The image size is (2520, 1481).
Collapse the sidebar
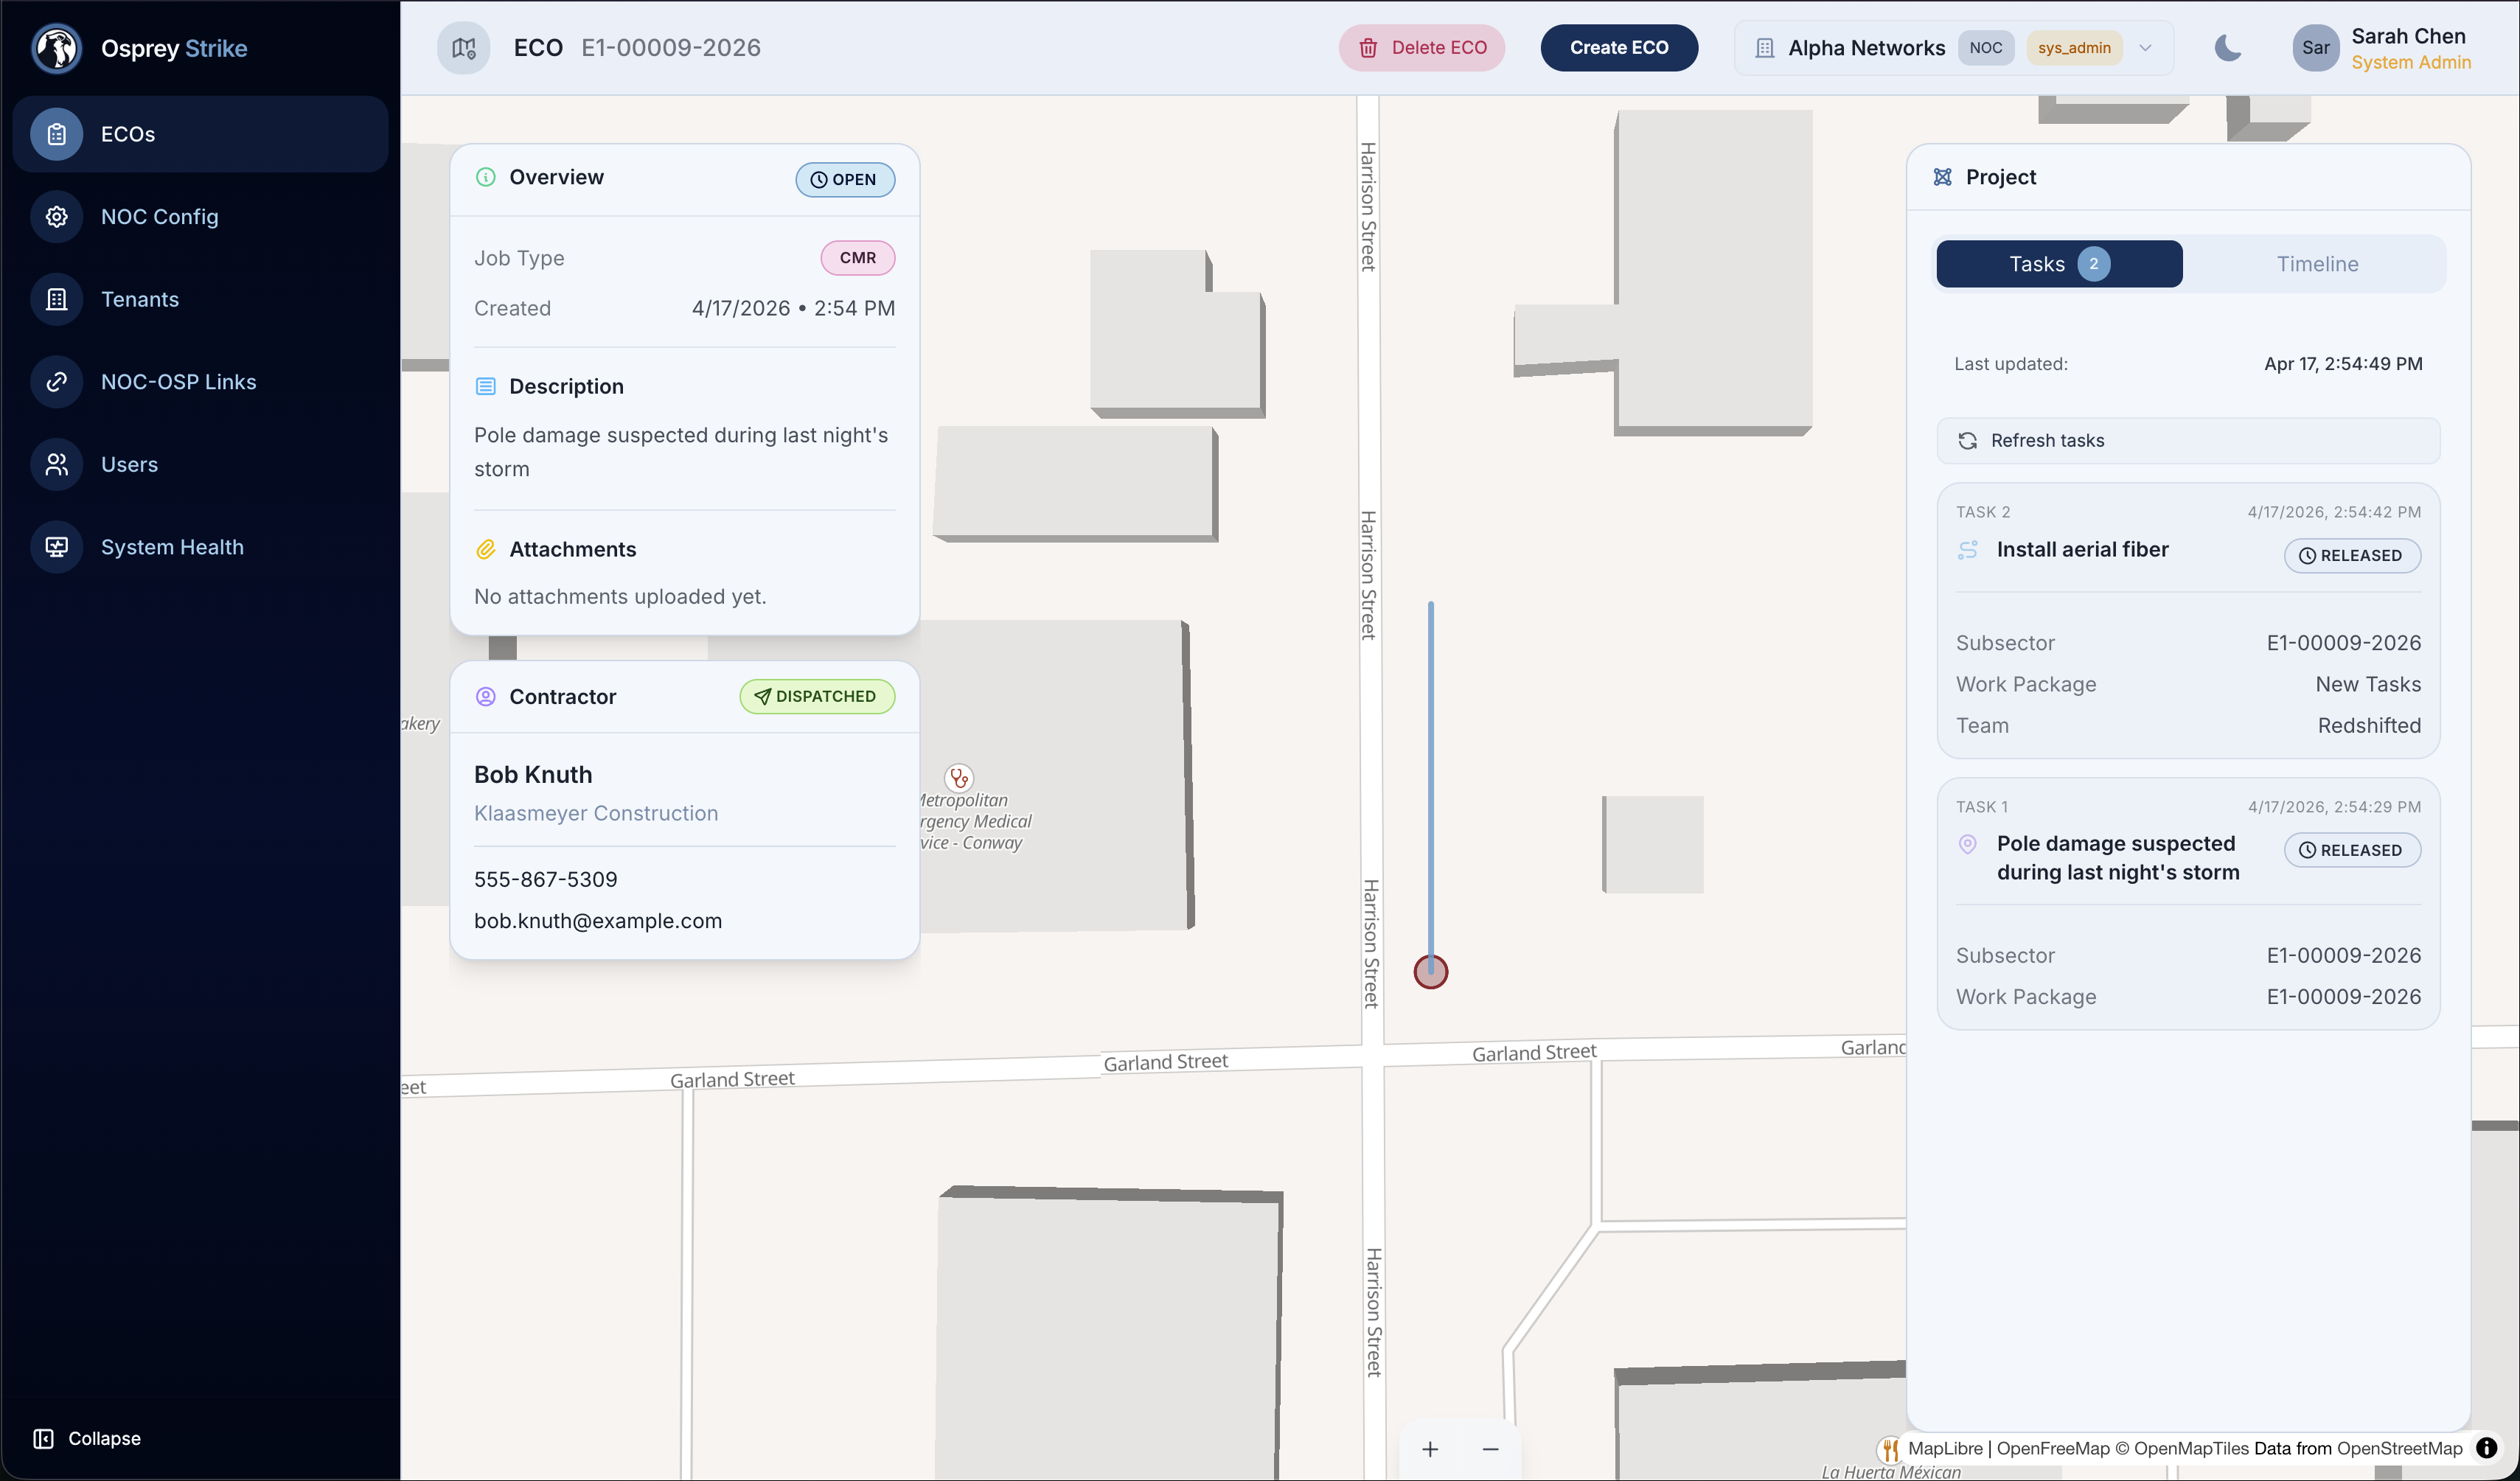(88, 1438)
